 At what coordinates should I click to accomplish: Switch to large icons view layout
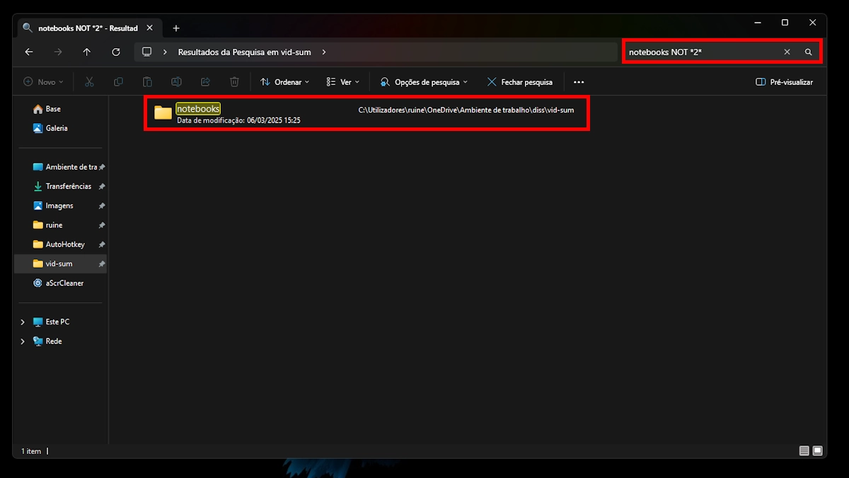tap(817, 451)
